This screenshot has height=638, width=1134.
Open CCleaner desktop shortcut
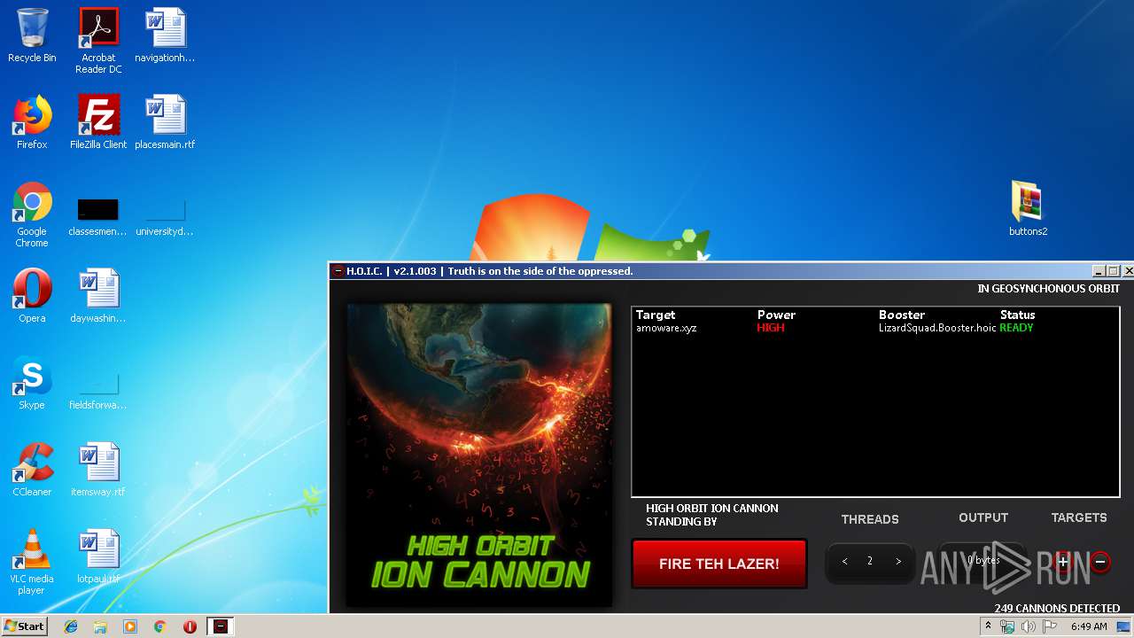point(32,470)
